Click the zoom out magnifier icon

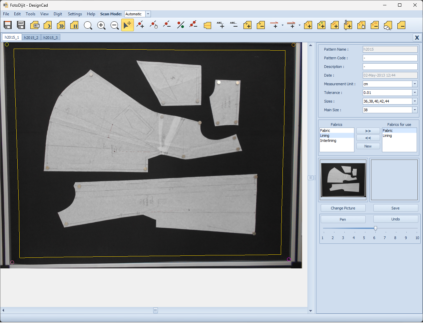115,25
